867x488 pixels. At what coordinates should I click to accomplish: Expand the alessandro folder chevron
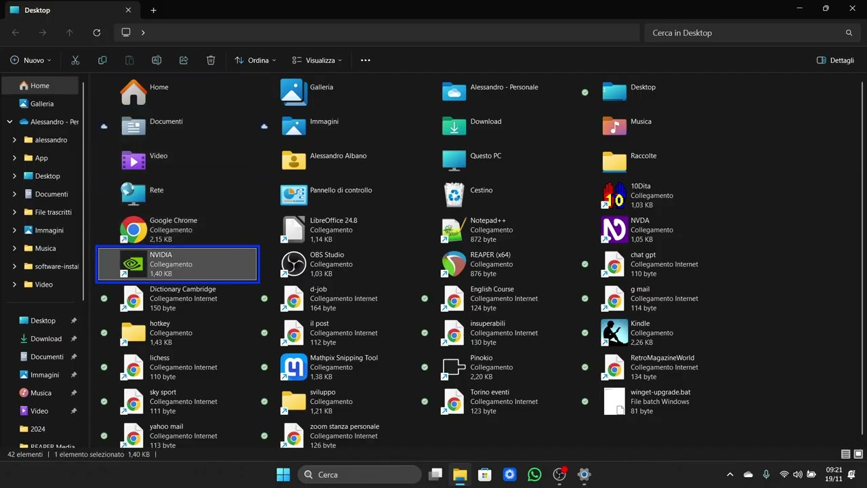[x=15, y=140]
